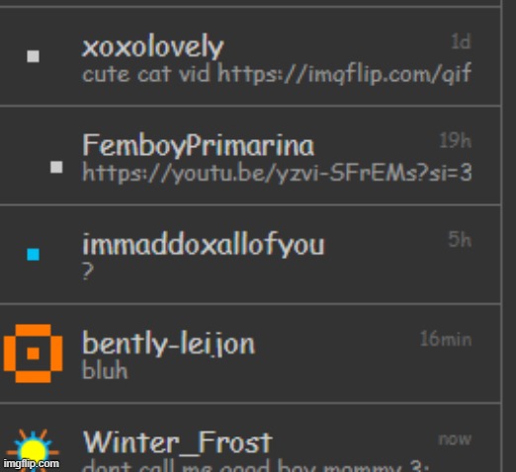516x472 pixels.
Task: Open the FemboyPrimarina username
Action: 198,145
